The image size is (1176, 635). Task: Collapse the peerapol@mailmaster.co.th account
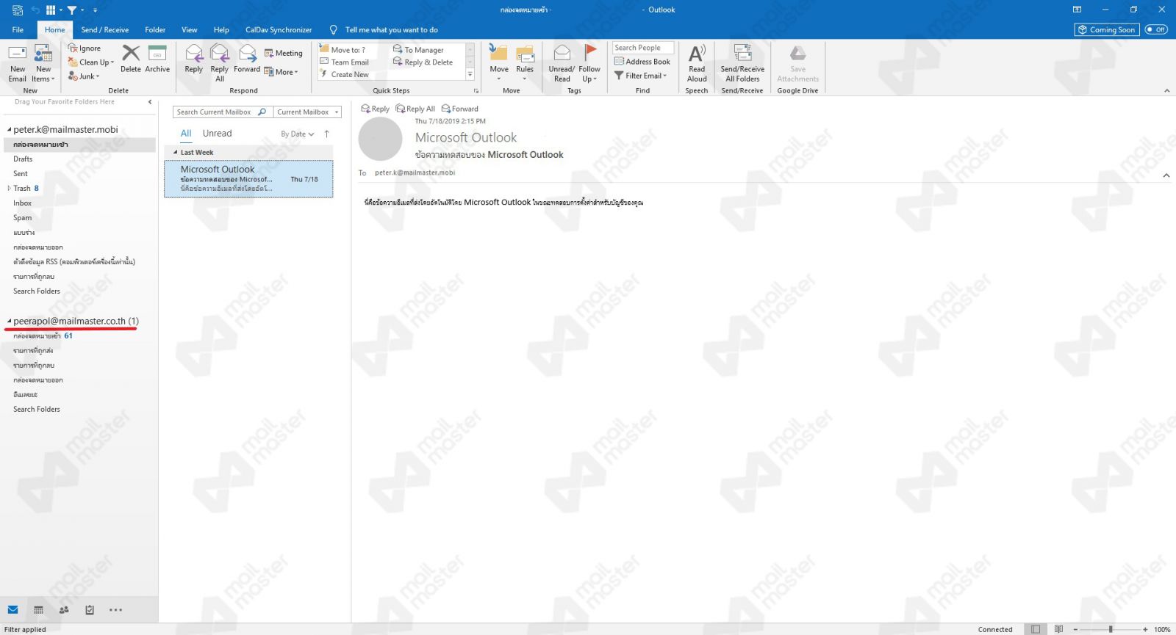[x=9, y=322]
